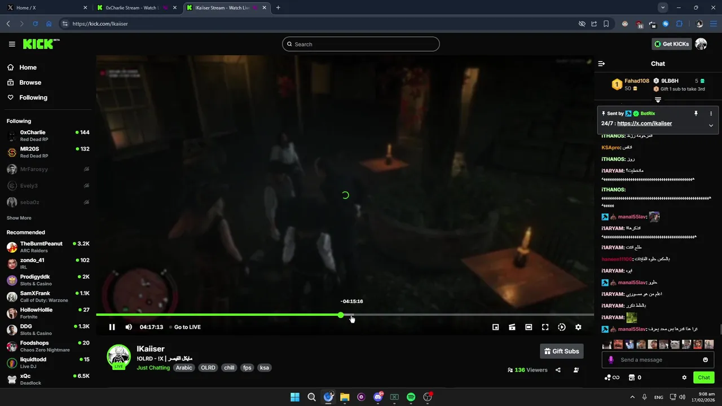Open zondo_41 recommended channel

[x=48, y=263]
